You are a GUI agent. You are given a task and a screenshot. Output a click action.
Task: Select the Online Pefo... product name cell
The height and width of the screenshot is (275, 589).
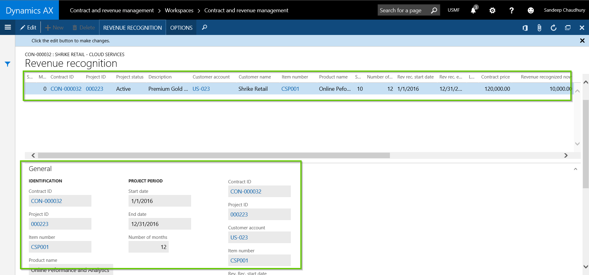click(335, 89)
